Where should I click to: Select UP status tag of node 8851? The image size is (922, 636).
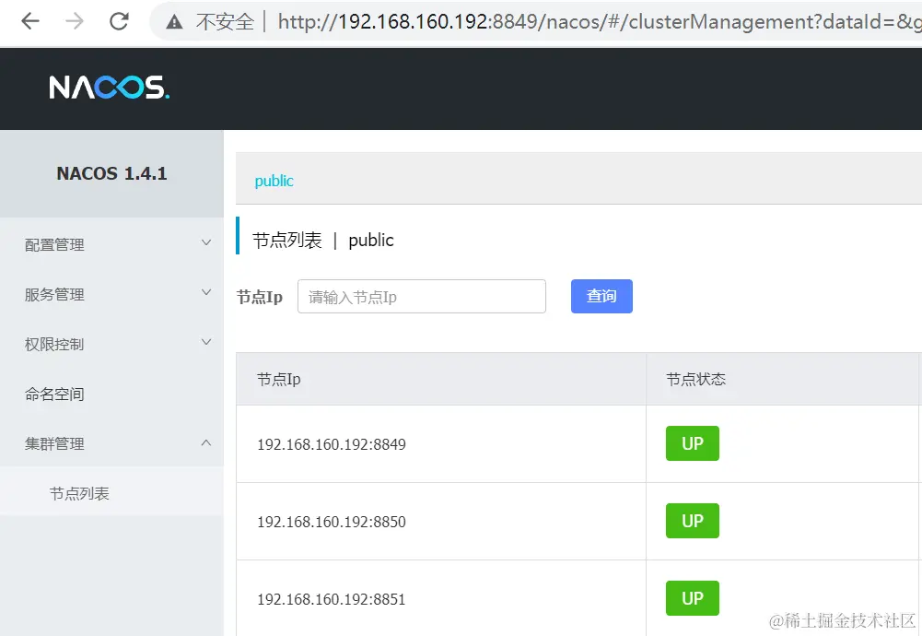click(x=692, y=598)
